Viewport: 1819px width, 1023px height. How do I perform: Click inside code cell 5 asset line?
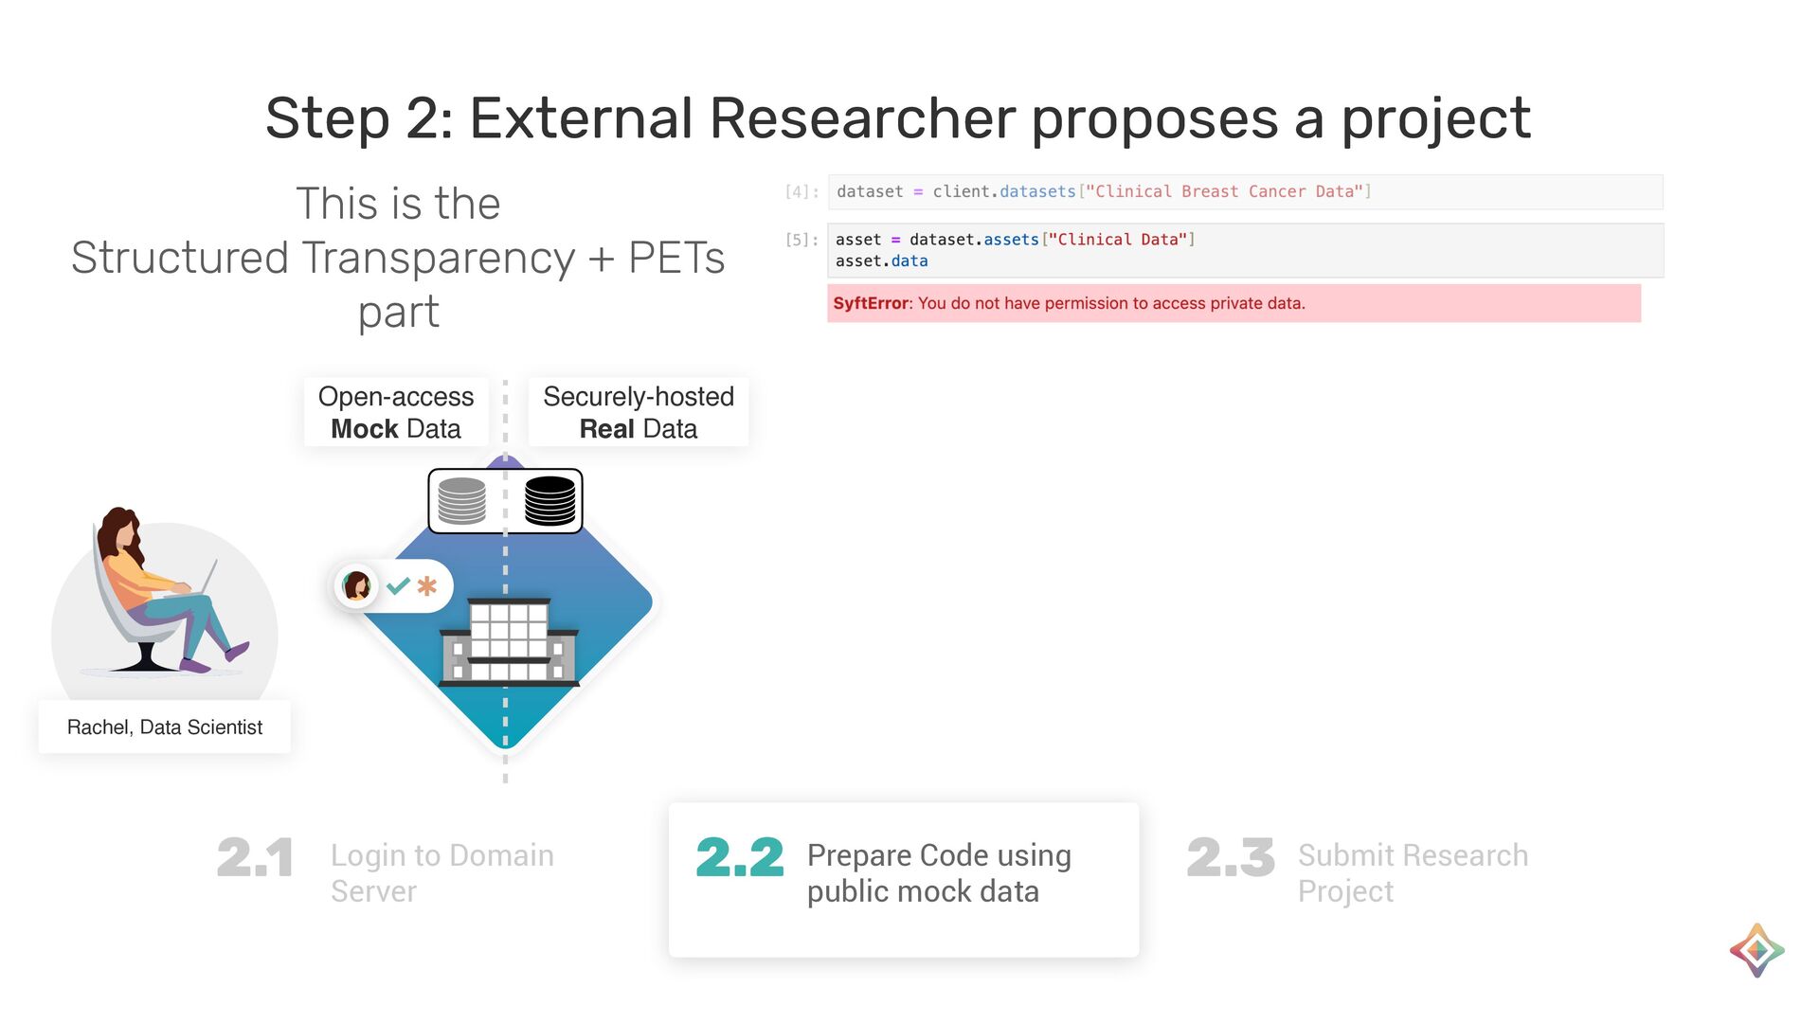1015,241
